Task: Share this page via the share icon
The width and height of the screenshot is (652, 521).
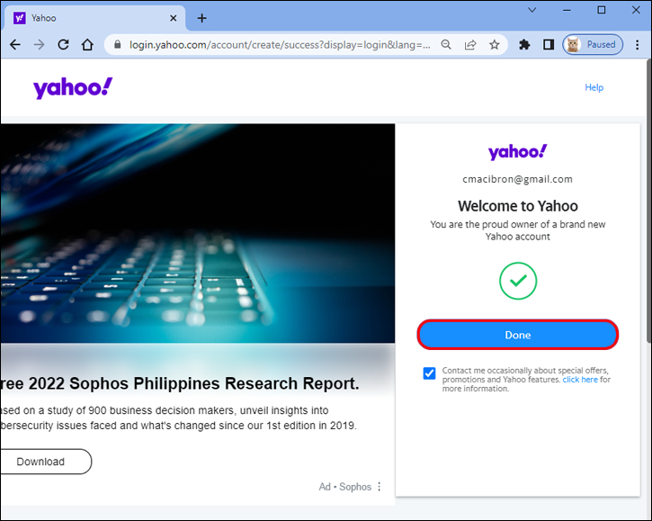Action: 470,44
